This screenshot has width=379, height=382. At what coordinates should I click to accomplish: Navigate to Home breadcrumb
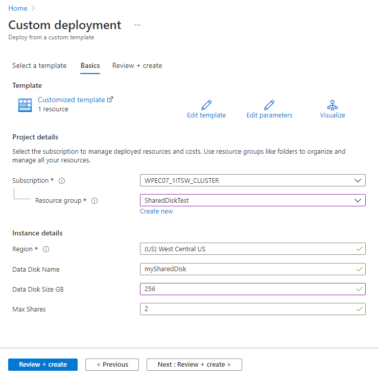[x=18, y=8]
